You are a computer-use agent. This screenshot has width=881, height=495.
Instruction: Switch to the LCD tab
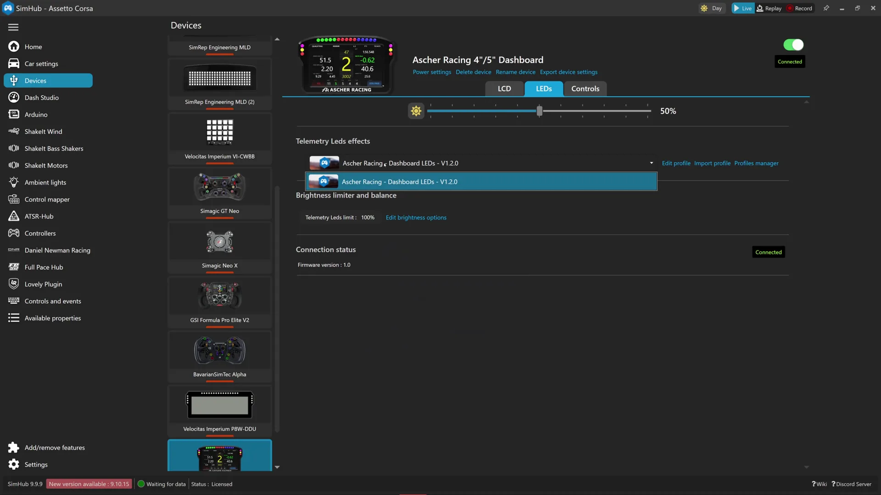coord(504,89)
